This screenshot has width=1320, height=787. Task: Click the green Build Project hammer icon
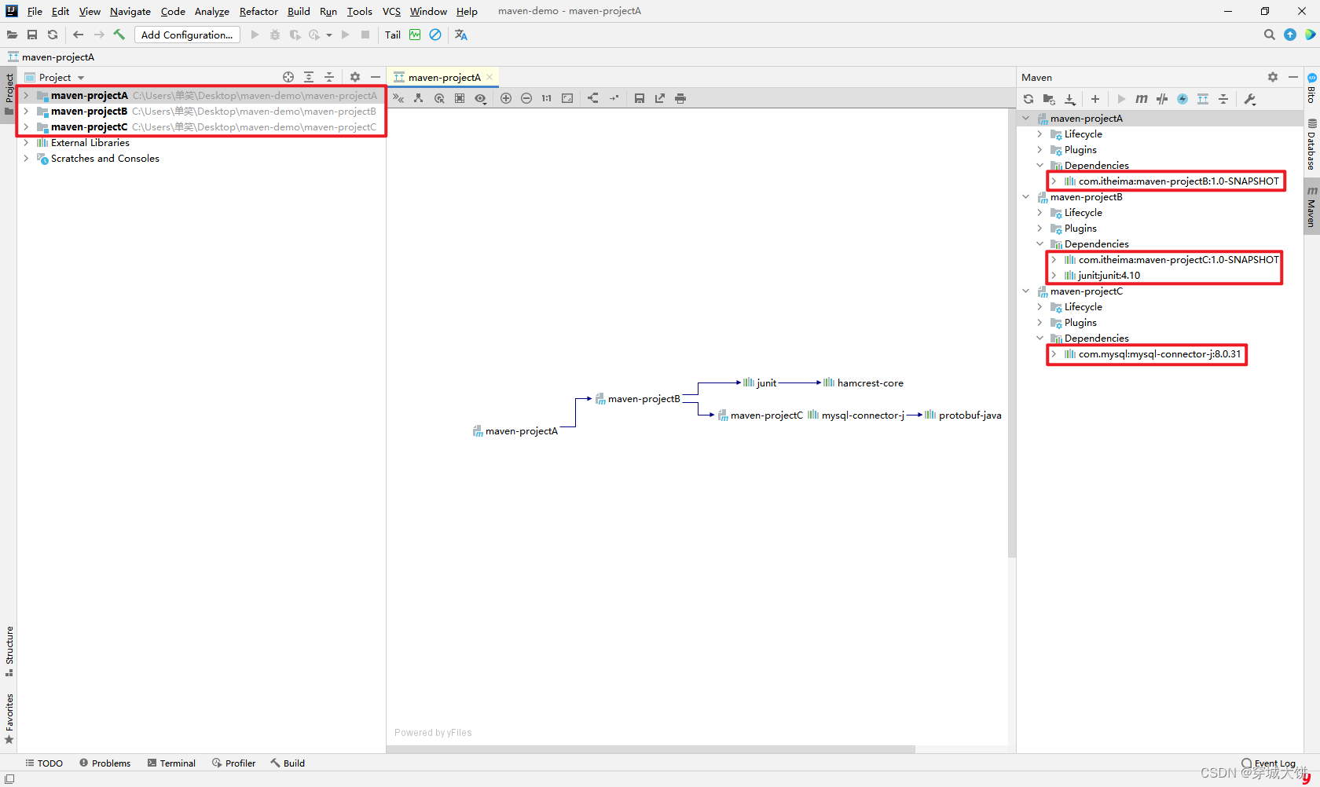coord(119,35)
